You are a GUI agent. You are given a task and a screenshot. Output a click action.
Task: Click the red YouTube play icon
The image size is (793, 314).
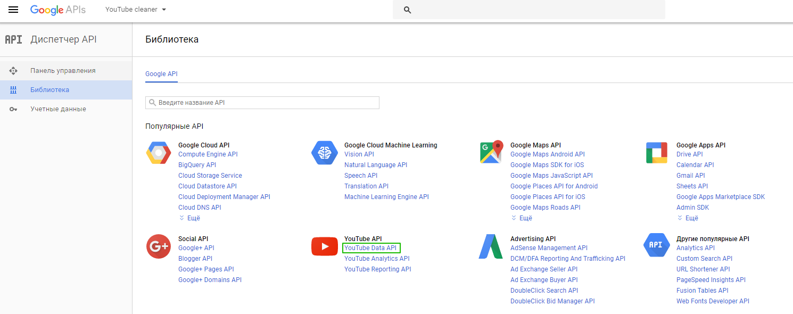tap(325, 246)
